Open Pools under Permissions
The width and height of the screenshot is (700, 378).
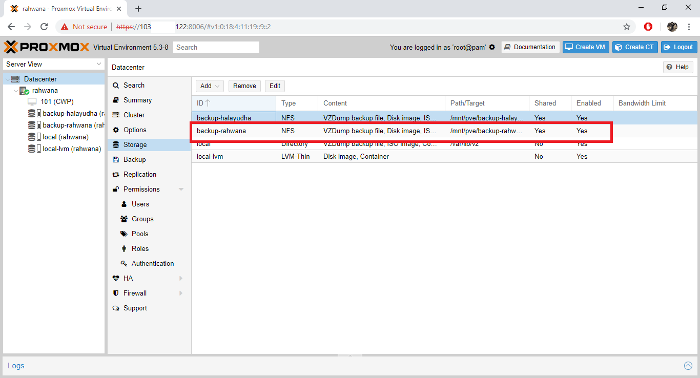point(149,234)
